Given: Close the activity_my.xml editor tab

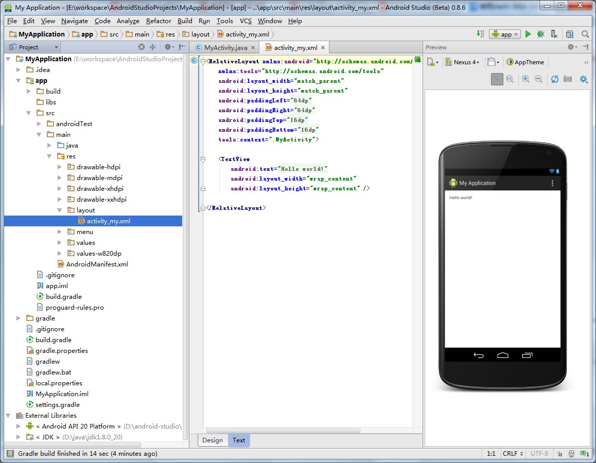Looking at the screenshot, I should pyautogui.click(x=323, y=47).
